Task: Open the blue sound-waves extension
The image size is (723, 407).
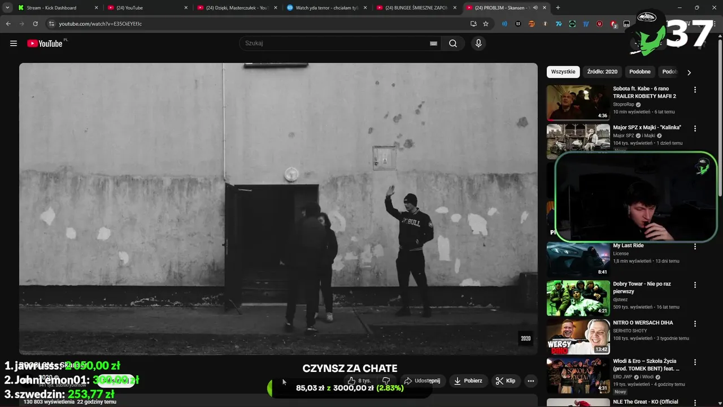Action: (x=504, y=24)
